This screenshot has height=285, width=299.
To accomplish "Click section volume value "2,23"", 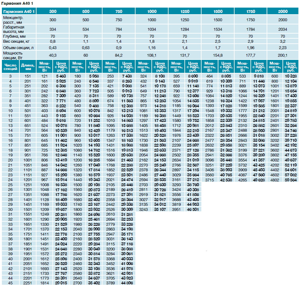I will [283, 47].
